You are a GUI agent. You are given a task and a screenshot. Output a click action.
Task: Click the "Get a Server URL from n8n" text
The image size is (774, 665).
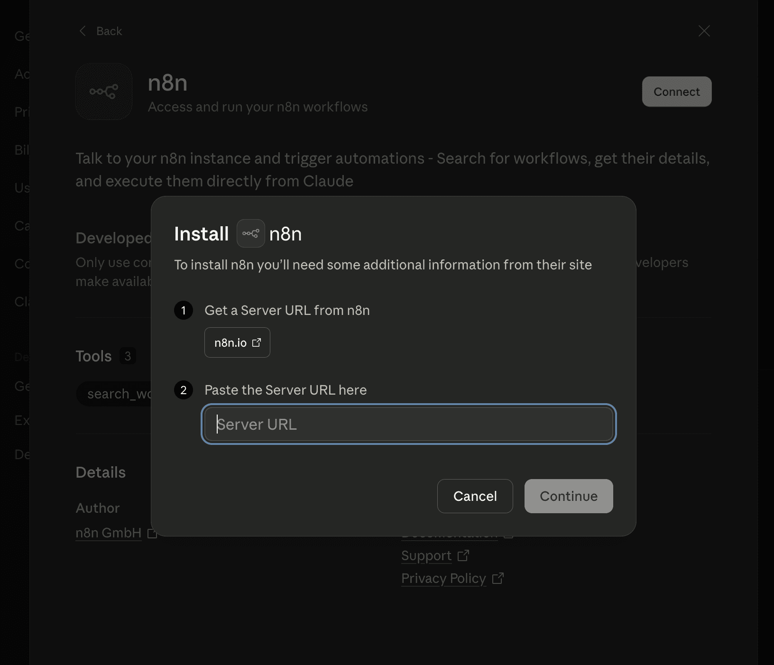pyautogui.click(x=287, y=310)
